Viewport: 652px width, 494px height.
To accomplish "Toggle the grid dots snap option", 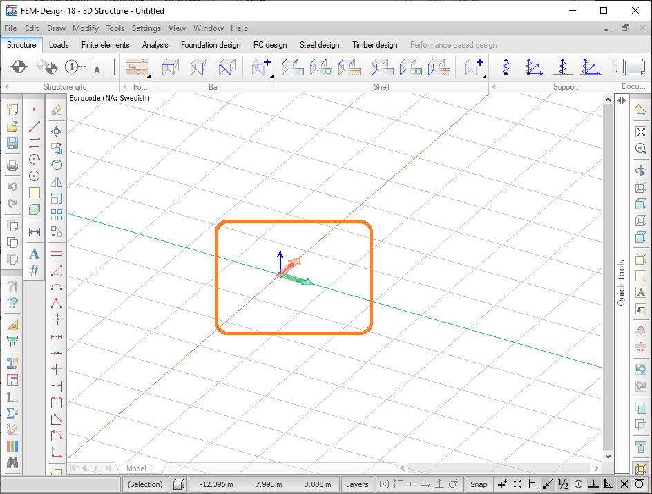I will (517, 484).
